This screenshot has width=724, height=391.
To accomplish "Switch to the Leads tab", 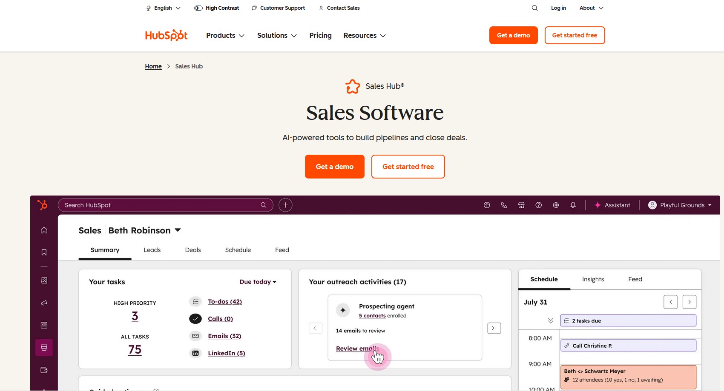I will coord(152,250).
